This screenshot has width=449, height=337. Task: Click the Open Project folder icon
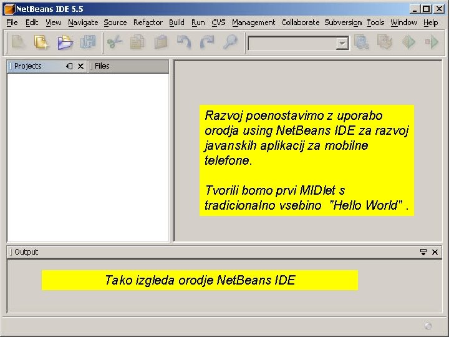65,42
